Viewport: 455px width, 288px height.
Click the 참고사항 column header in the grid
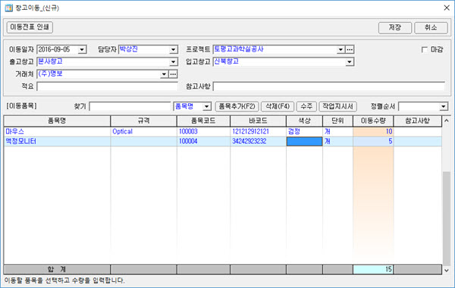coord(418,121)
